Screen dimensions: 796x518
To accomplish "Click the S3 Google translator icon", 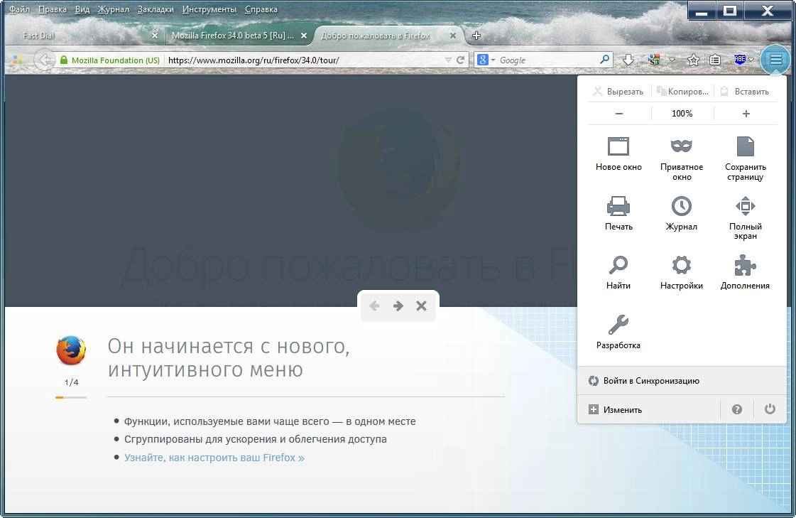I will [x=654, y=60].
